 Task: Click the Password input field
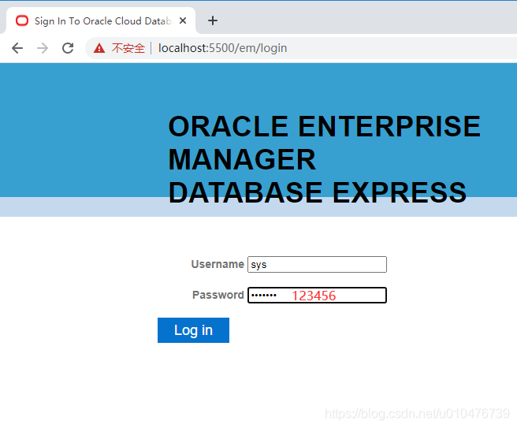[317, 295]
